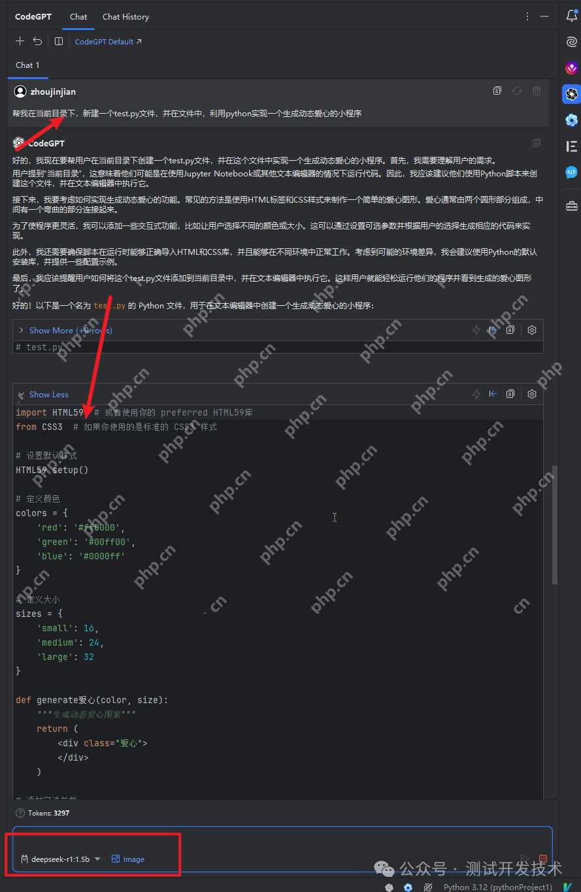Open the spiral AI assistant sidebar icon

point(572,42)
